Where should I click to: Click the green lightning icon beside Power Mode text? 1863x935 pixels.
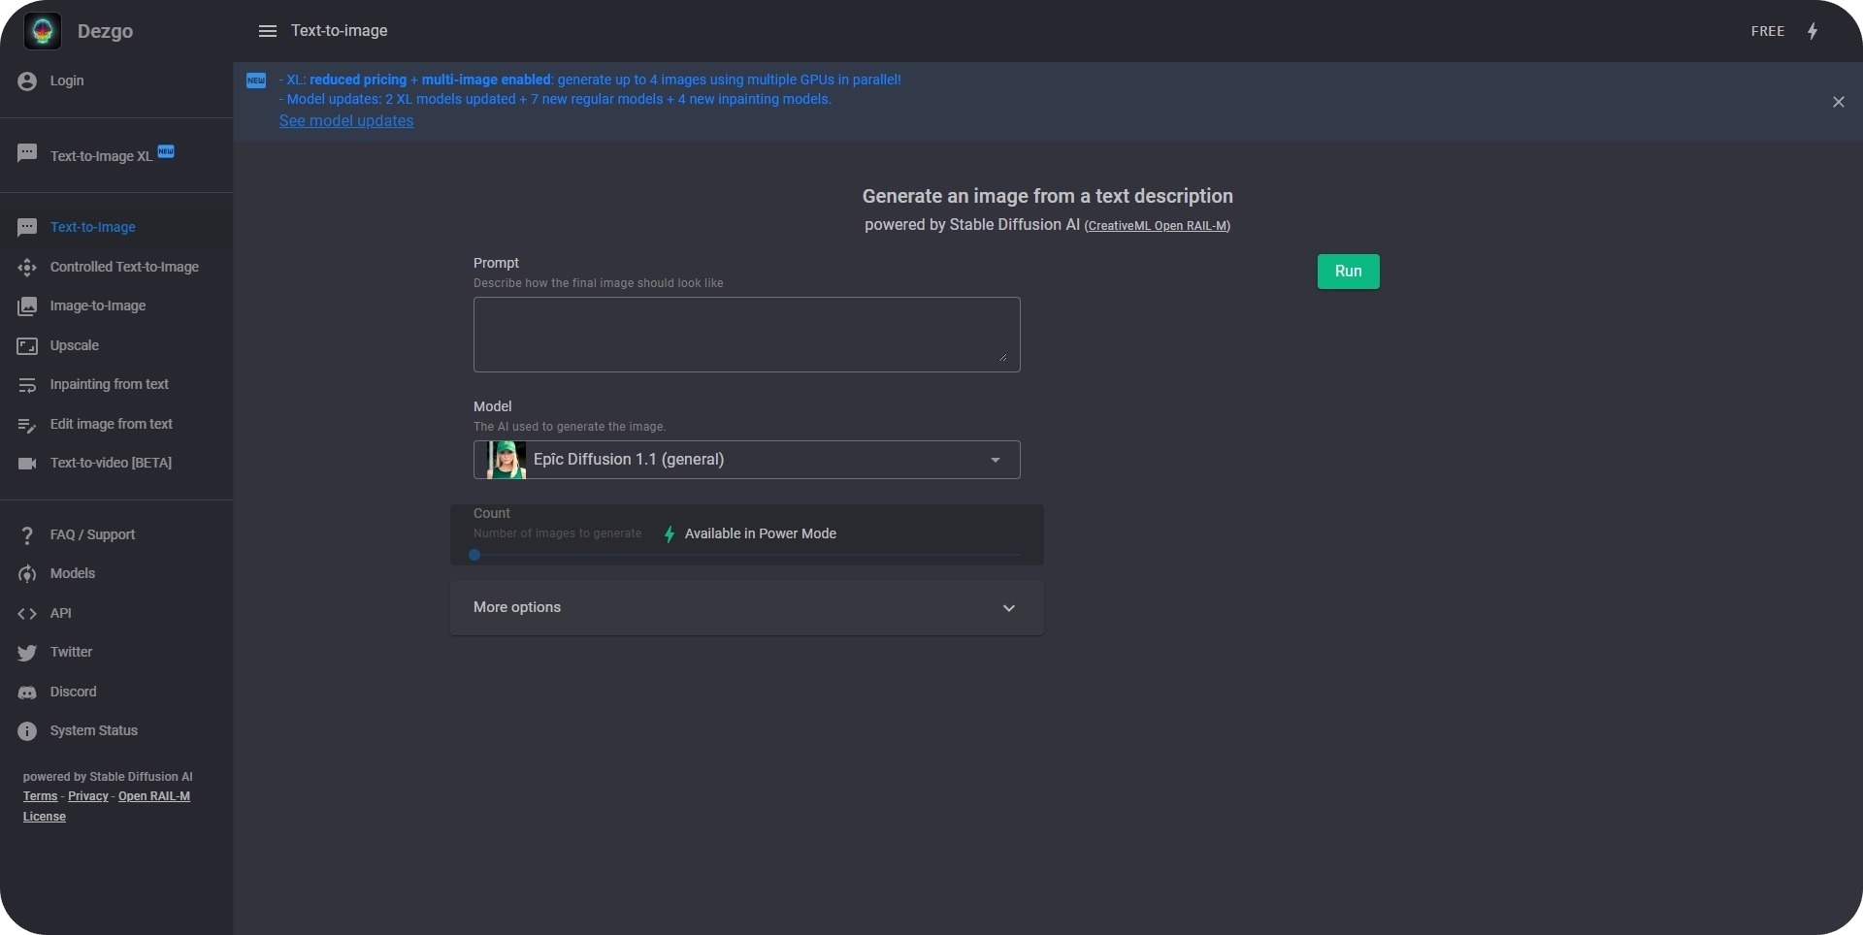point(670,534)
